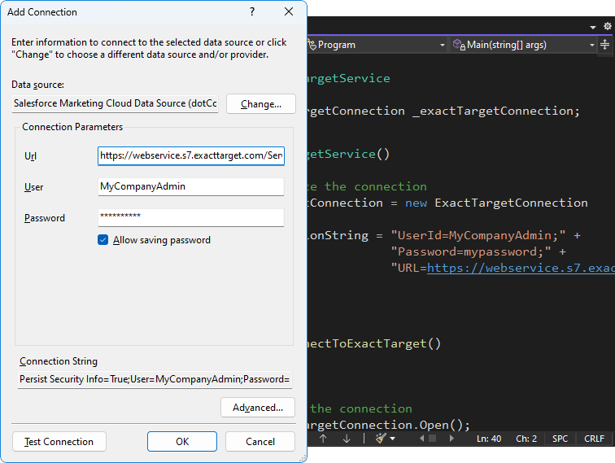Expand the code cleanup dropdown arrow
615x463 pixels.
[392, 439]
